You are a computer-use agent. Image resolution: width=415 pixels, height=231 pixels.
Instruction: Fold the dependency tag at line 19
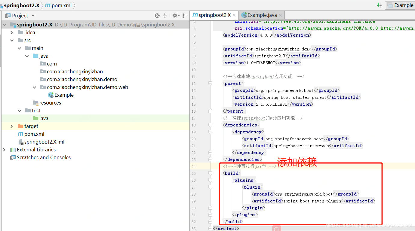(x=211, y=132)
